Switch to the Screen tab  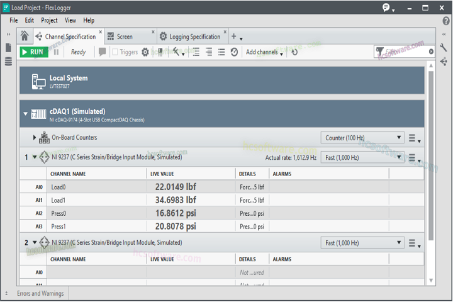click(x=125, y=36)
